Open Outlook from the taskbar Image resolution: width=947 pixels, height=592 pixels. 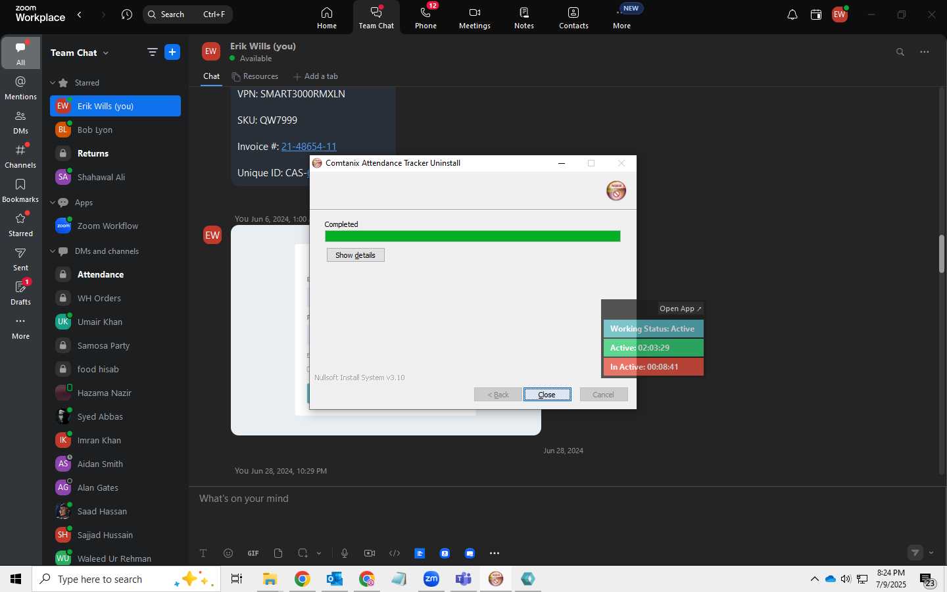tap(335, 579)
